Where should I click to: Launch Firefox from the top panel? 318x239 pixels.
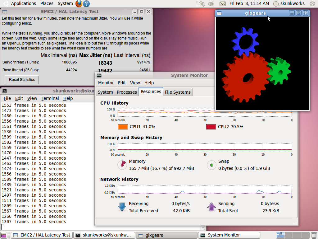pos(79,4)
